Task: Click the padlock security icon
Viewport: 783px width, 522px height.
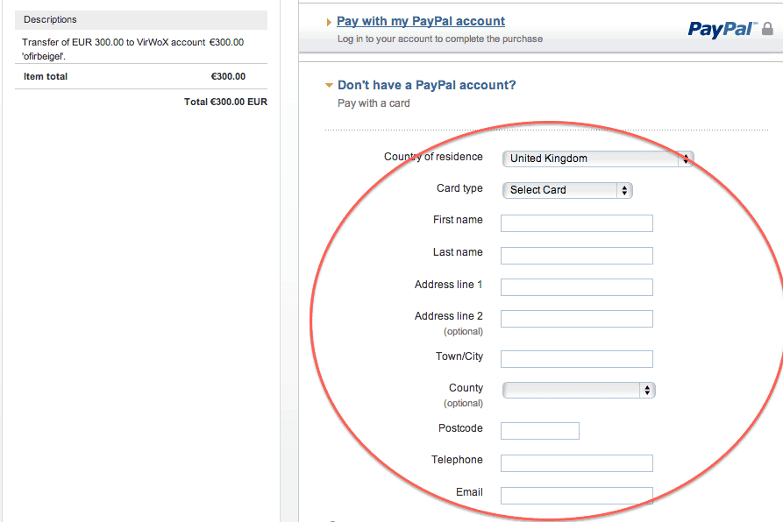Action: (x=767, y=29)
